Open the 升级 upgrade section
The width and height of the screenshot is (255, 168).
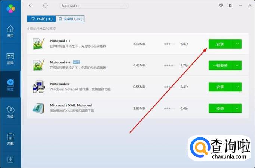[10, 112]
